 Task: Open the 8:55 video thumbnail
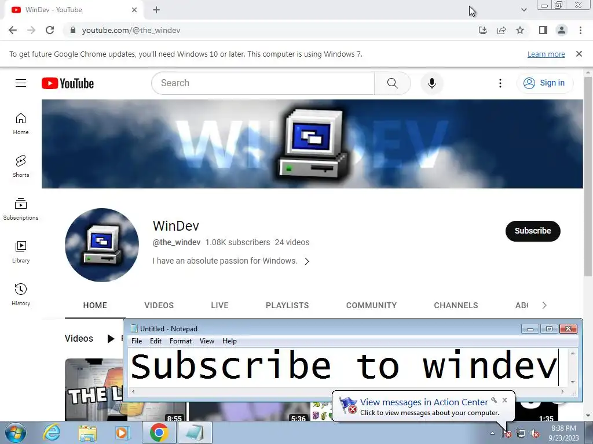click(94, 390)
